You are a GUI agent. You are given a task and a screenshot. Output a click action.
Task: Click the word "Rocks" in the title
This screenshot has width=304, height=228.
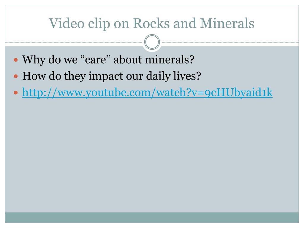tap(152, 23)
